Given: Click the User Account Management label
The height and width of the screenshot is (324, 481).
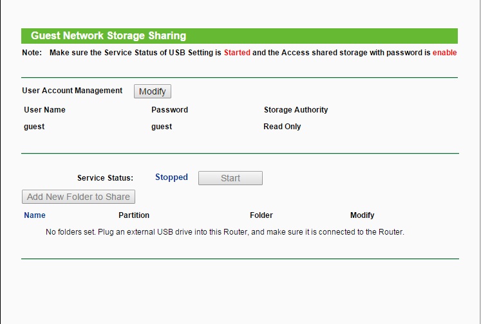Looking at the screenshot, I should click(x=72, y=91).
